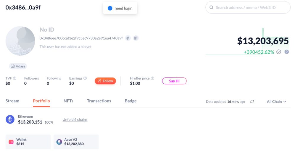Click the Say Hi button
This screenshot has height=157, width=303.
pos(174,81)
